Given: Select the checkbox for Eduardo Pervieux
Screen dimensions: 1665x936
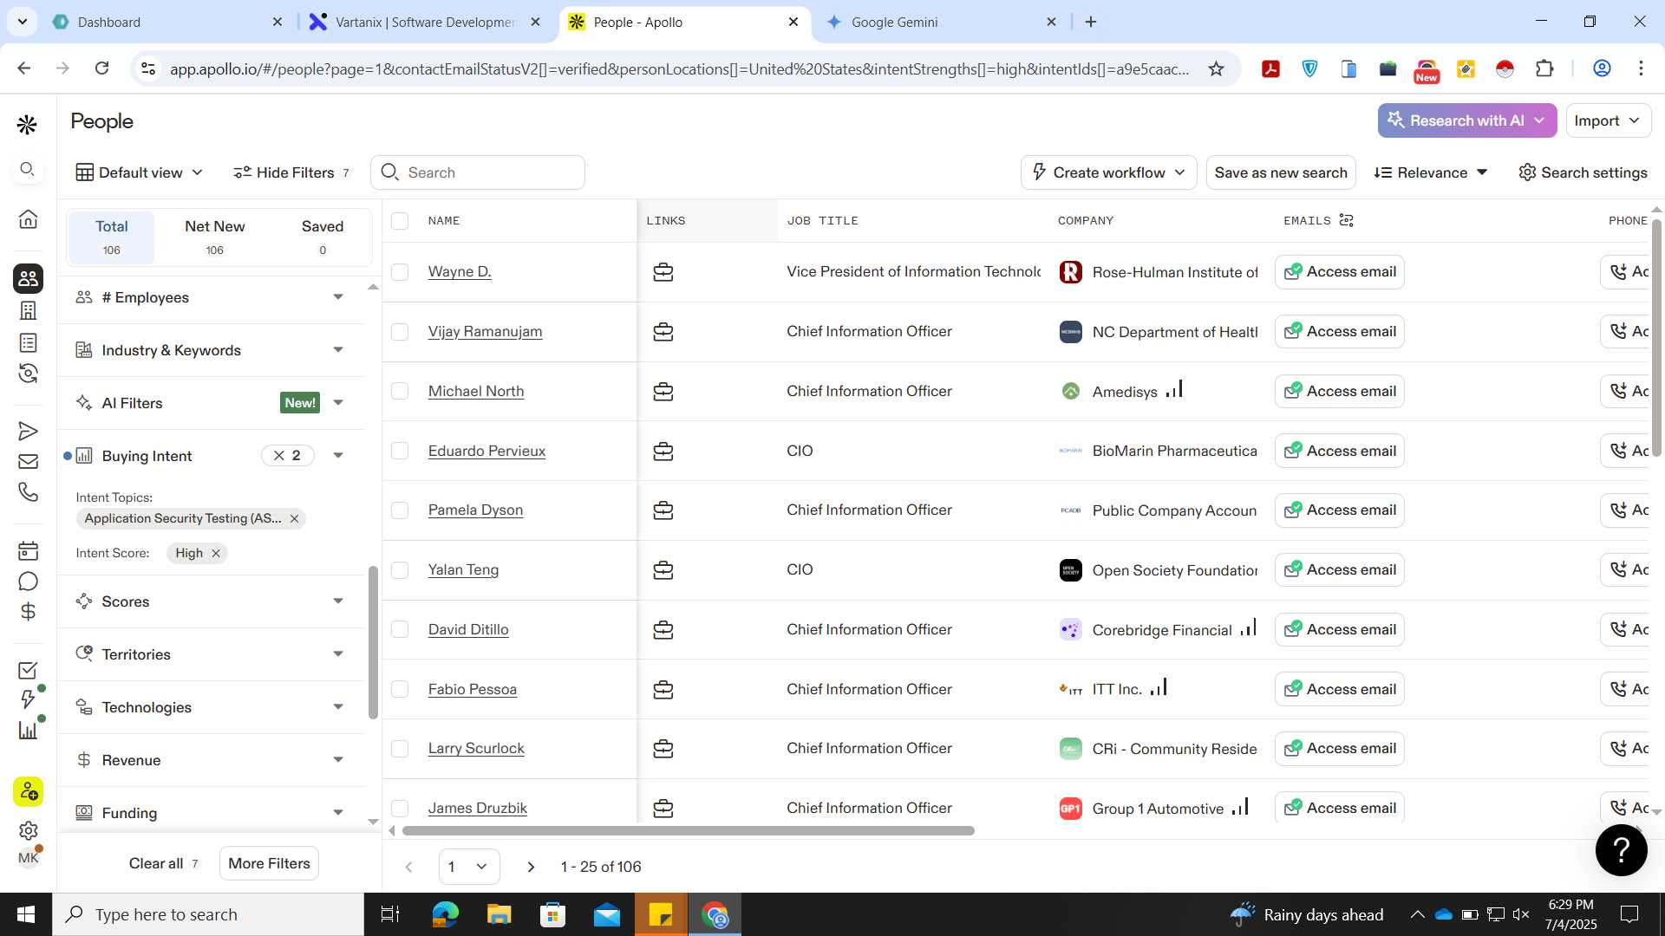Looking at the screenshot, I should 400,451.
